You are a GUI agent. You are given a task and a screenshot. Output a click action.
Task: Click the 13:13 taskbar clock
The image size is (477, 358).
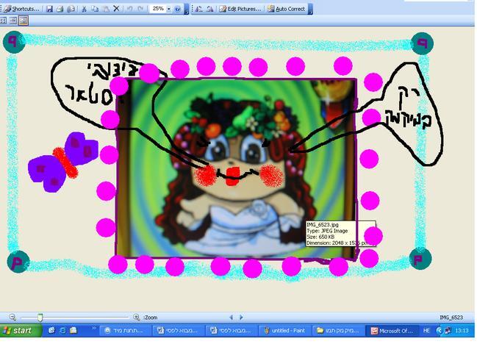(x=462, y=331)
